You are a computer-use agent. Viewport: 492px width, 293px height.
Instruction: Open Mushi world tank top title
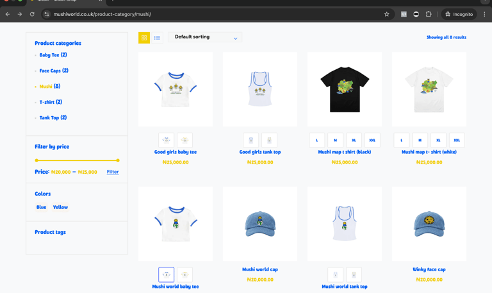345,287
